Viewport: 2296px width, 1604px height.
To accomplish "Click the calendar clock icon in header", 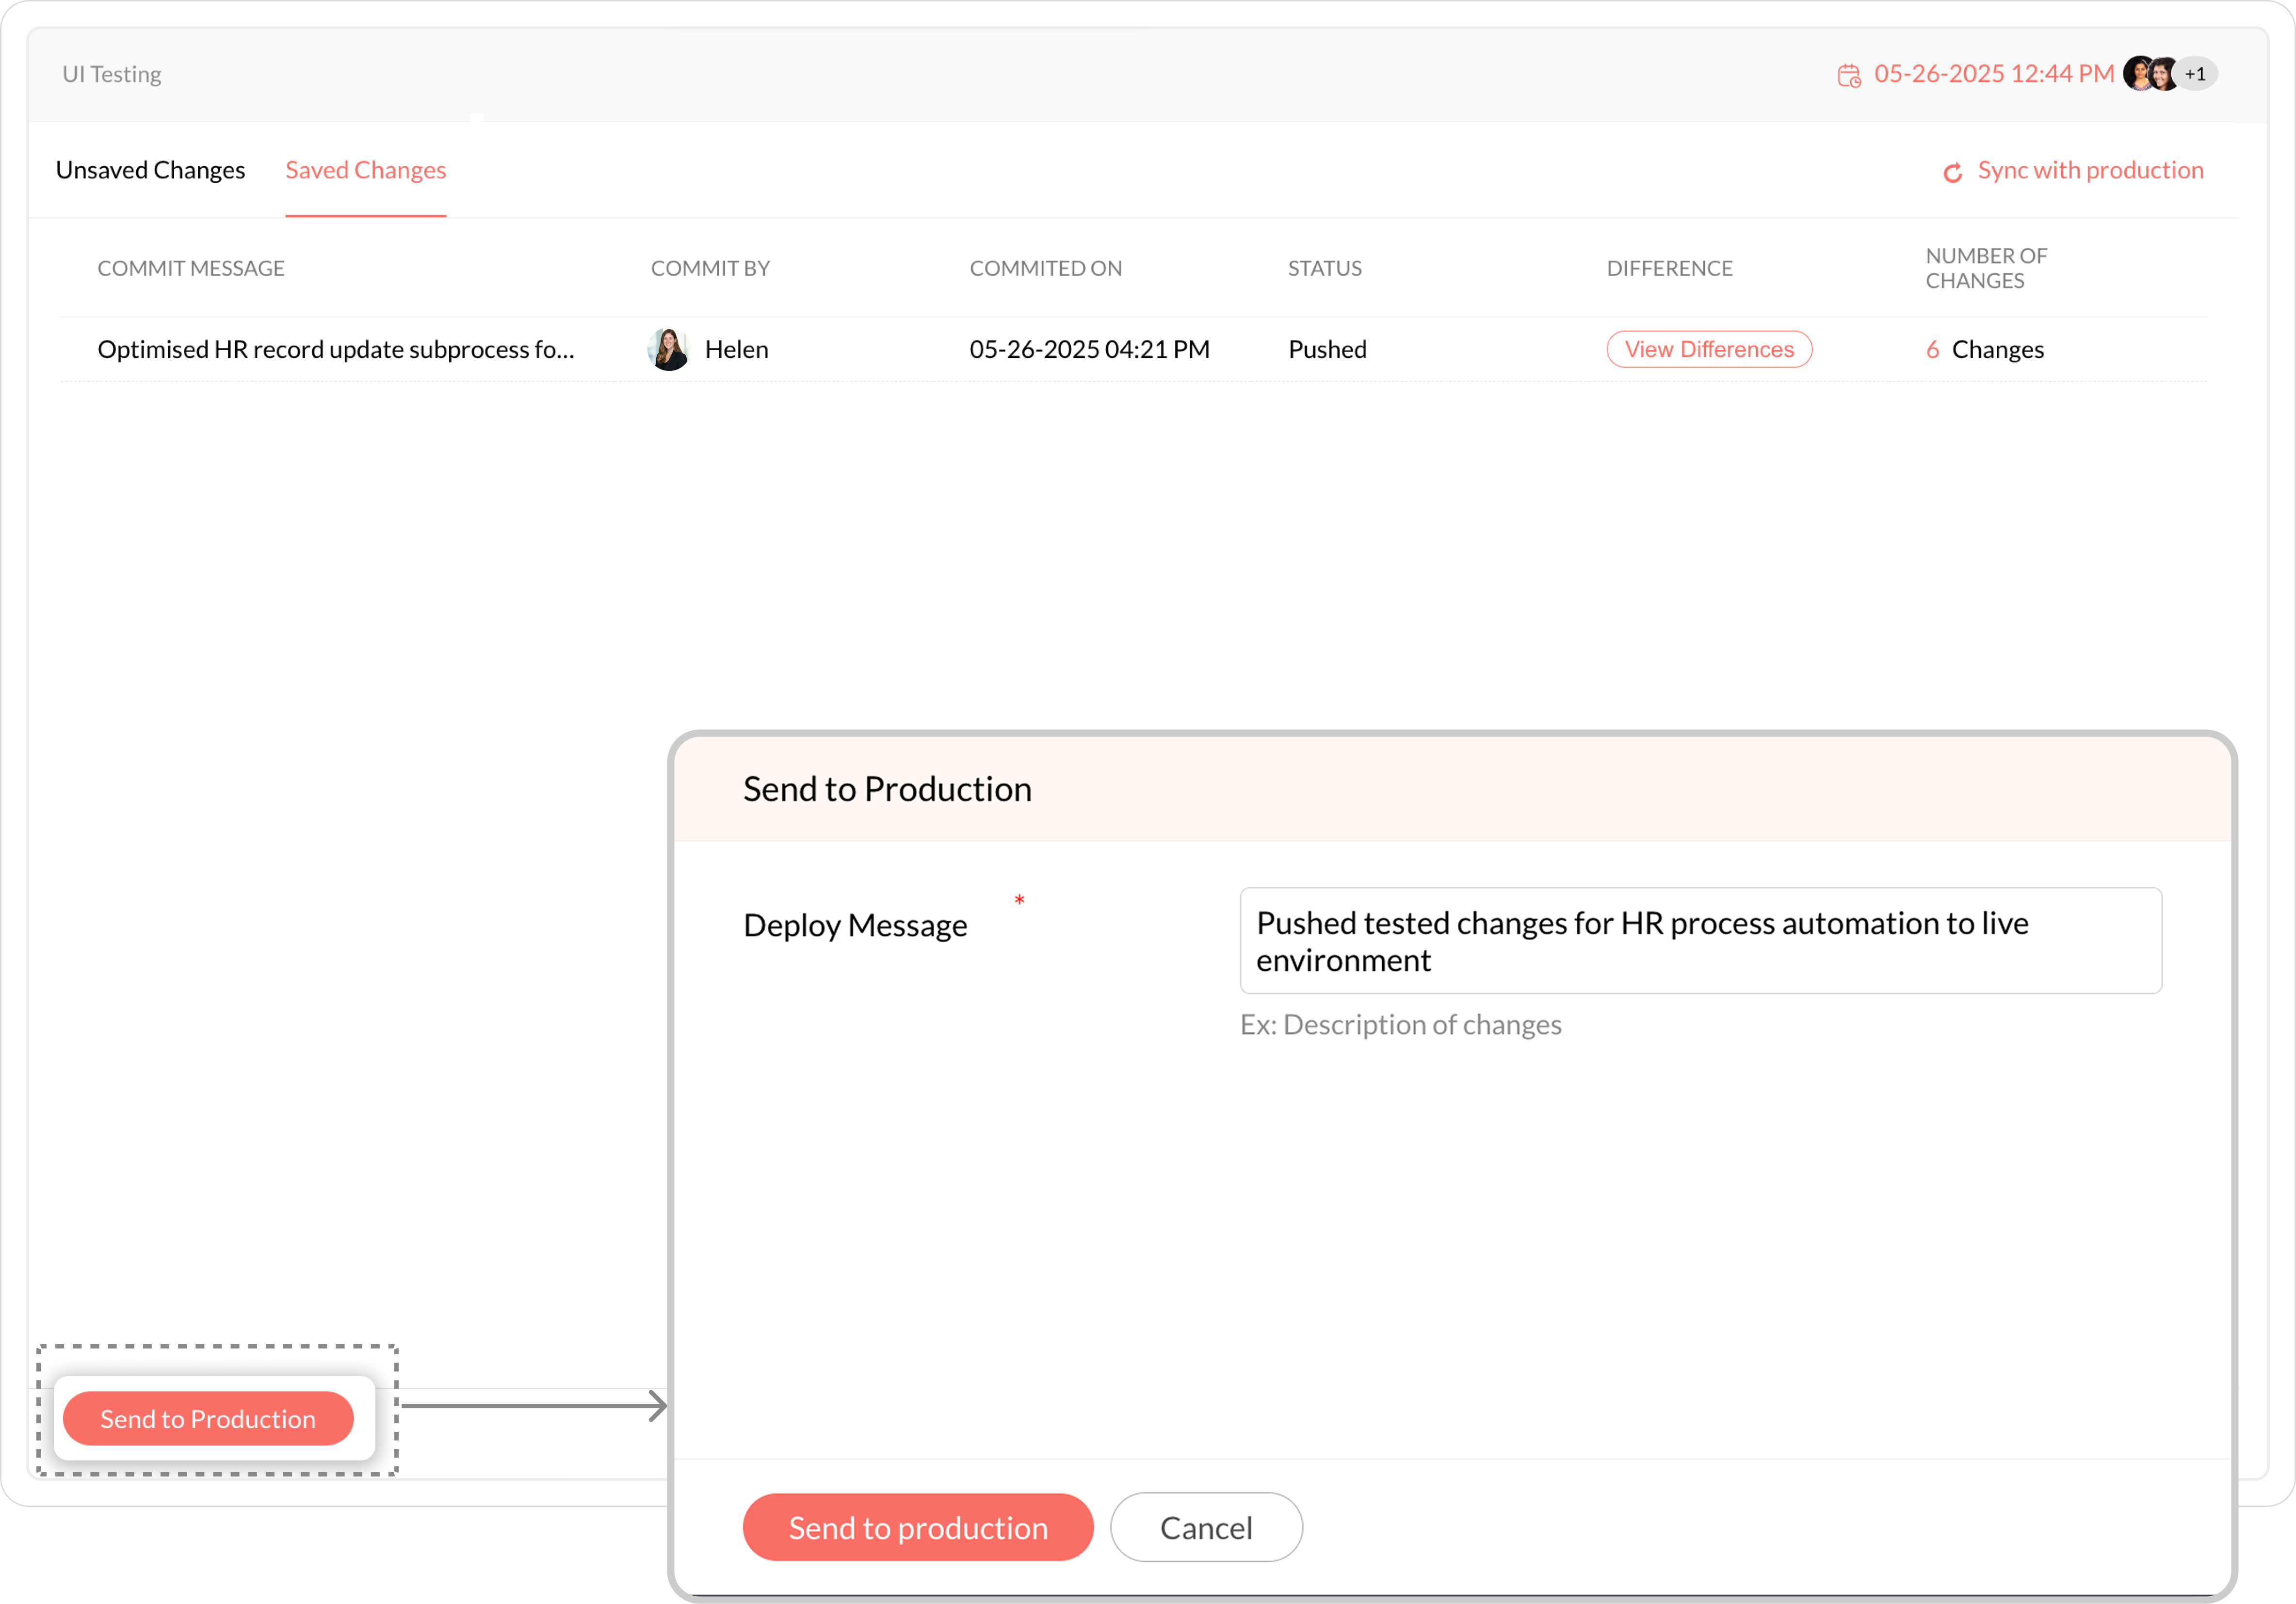I will [1848, 75].
